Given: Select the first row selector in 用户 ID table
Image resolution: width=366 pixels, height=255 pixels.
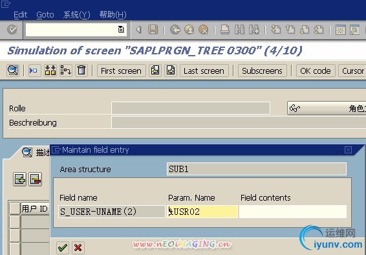Looking at the screenshot, I should coord(14,222).
